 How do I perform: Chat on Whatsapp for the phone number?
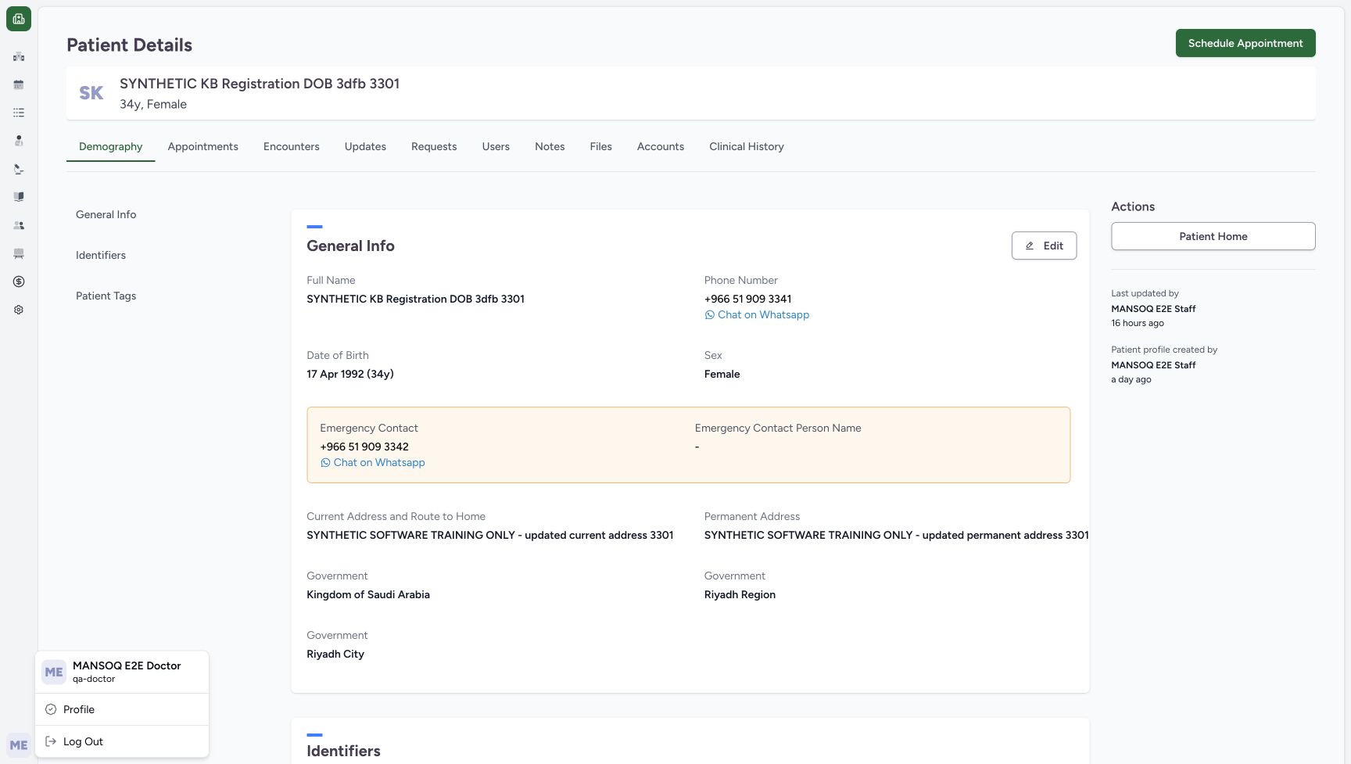click(757, 315)
